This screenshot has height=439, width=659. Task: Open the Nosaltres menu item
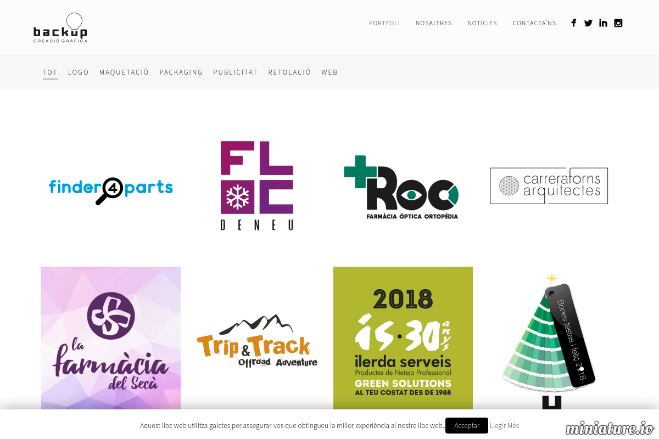coord(434,23)
